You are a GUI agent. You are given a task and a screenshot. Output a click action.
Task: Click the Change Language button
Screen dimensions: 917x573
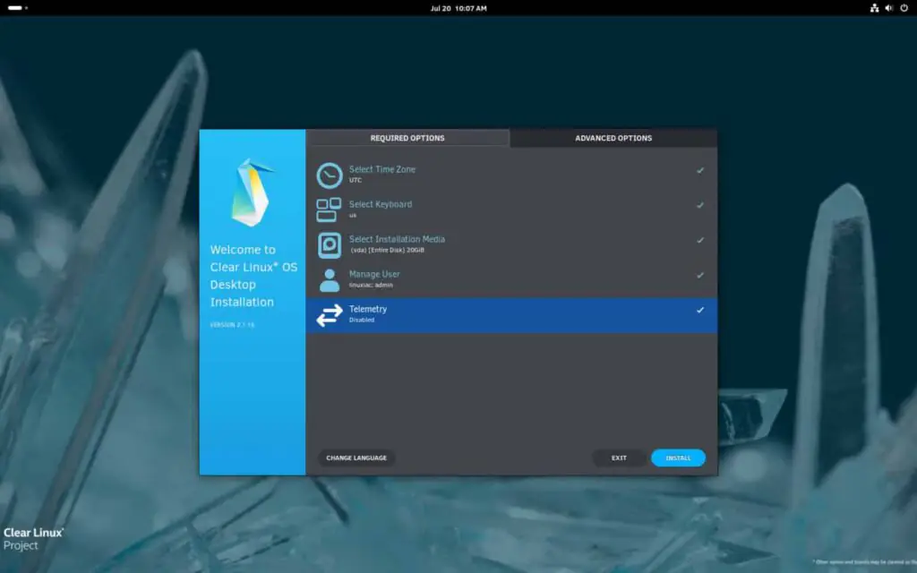point(356,458)
